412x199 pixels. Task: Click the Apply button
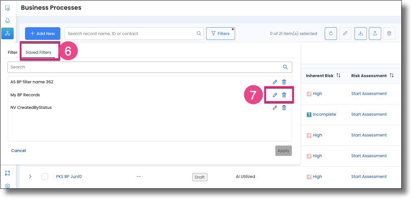click(x=283, y=151)
